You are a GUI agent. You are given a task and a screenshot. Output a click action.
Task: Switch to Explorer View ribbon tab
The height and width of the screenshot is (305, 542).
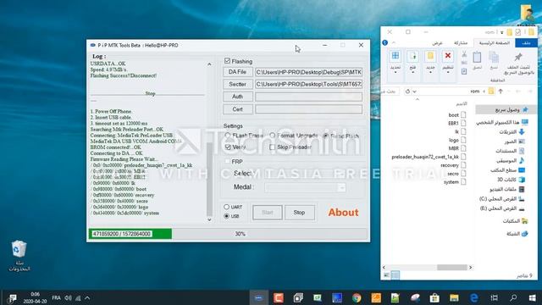(x=437, y=43)
